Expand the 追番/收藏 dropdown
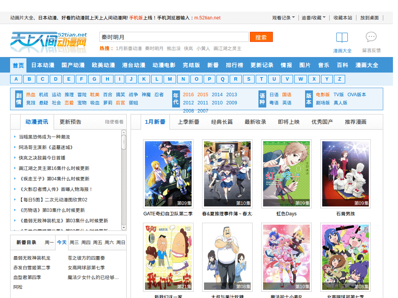Image resolution: width=398 pixels, height=298 pixels. tap(314, 18)
